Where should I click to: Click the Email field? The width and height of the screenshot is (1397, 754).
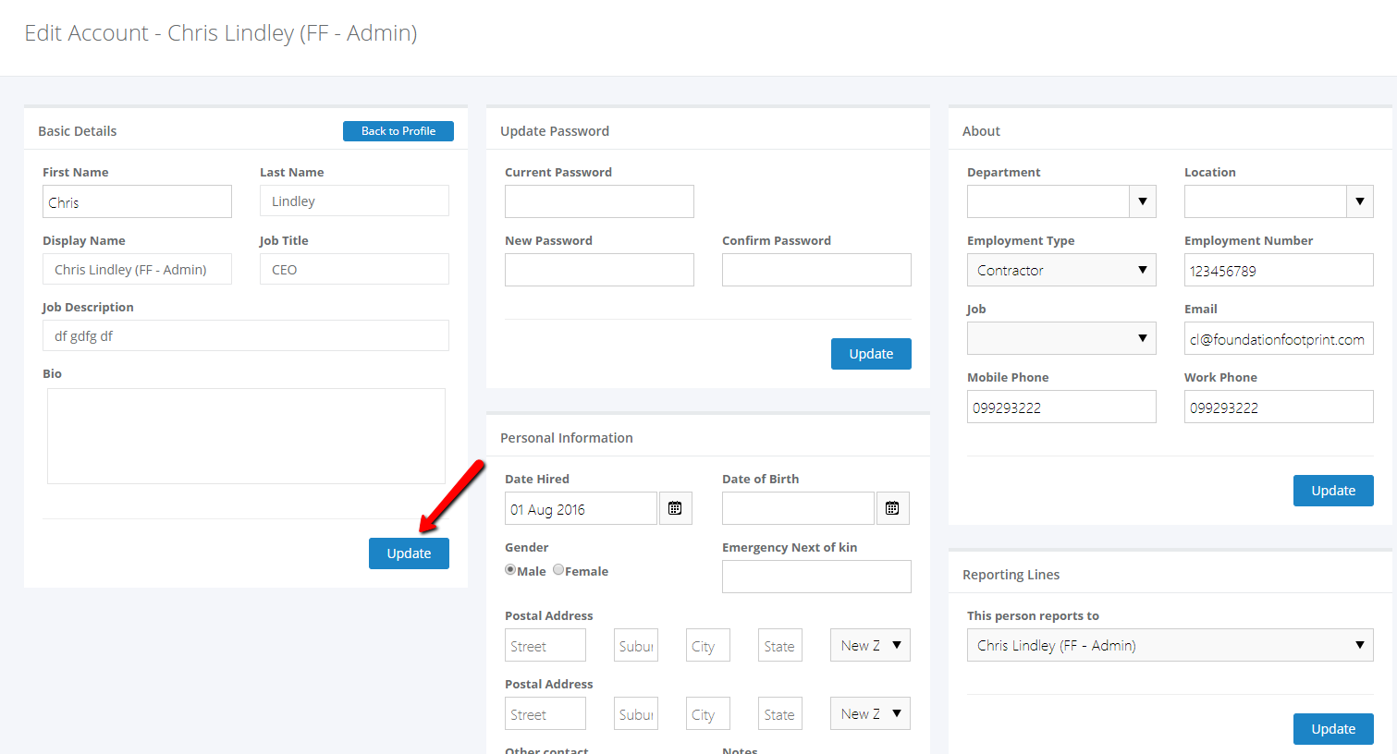click(1279, 338)
